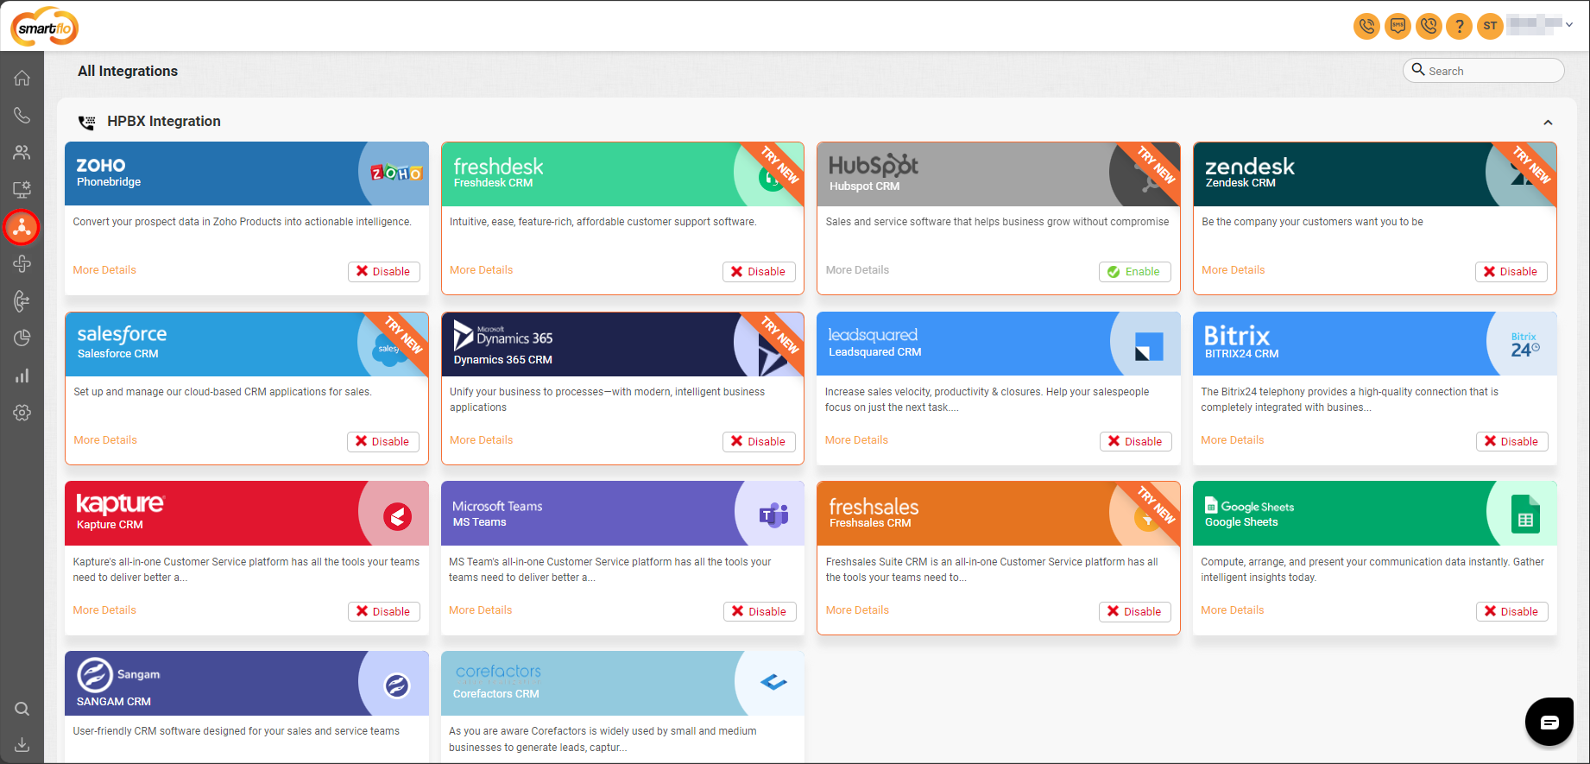Click the Bitrix24 logo icon
This screenshot has width=1590, height=764.
point(1524,344)
